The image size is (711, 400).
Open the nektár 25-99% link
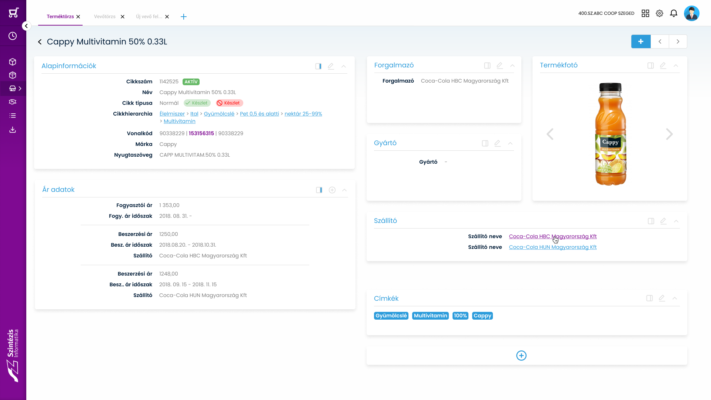303,114
